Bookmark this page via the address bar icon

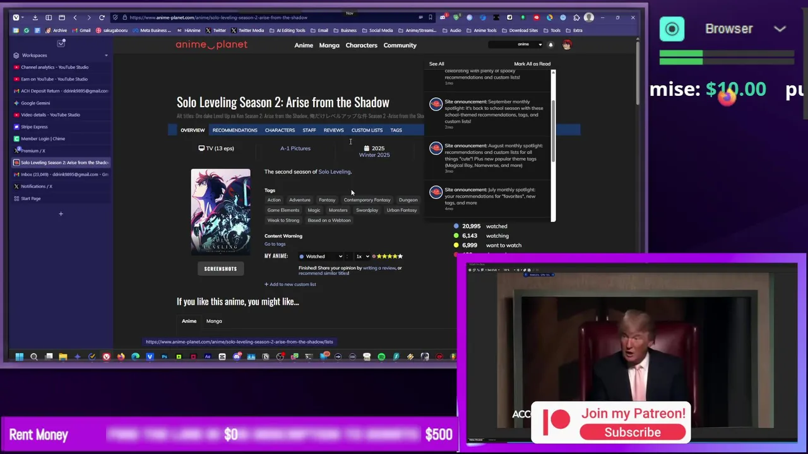point(431,18)
